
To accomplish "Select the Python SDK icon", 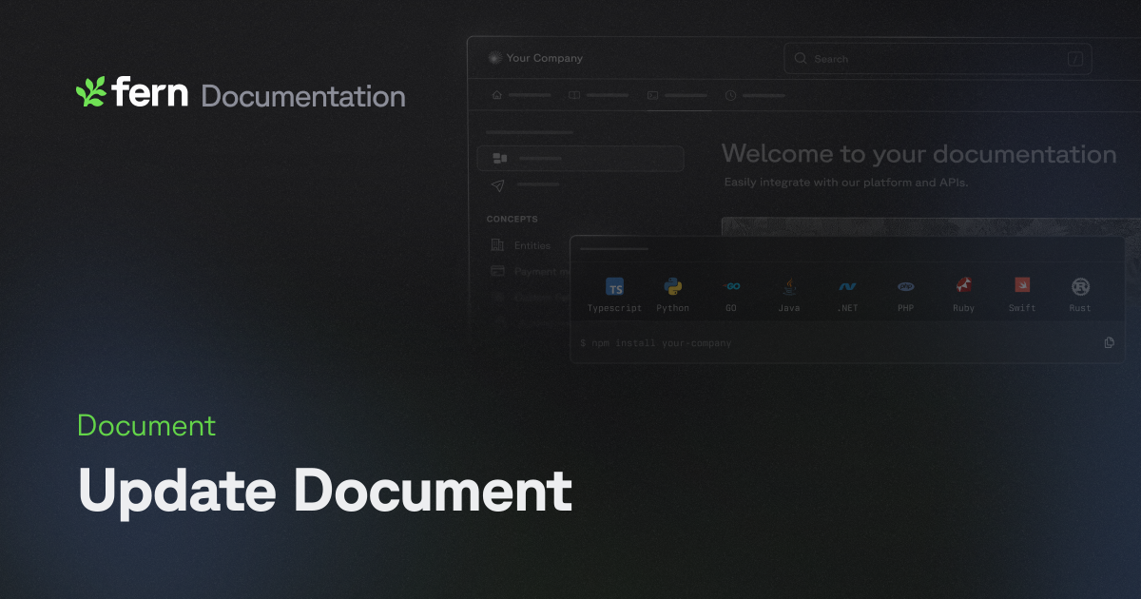I will (x=673, y=286).
